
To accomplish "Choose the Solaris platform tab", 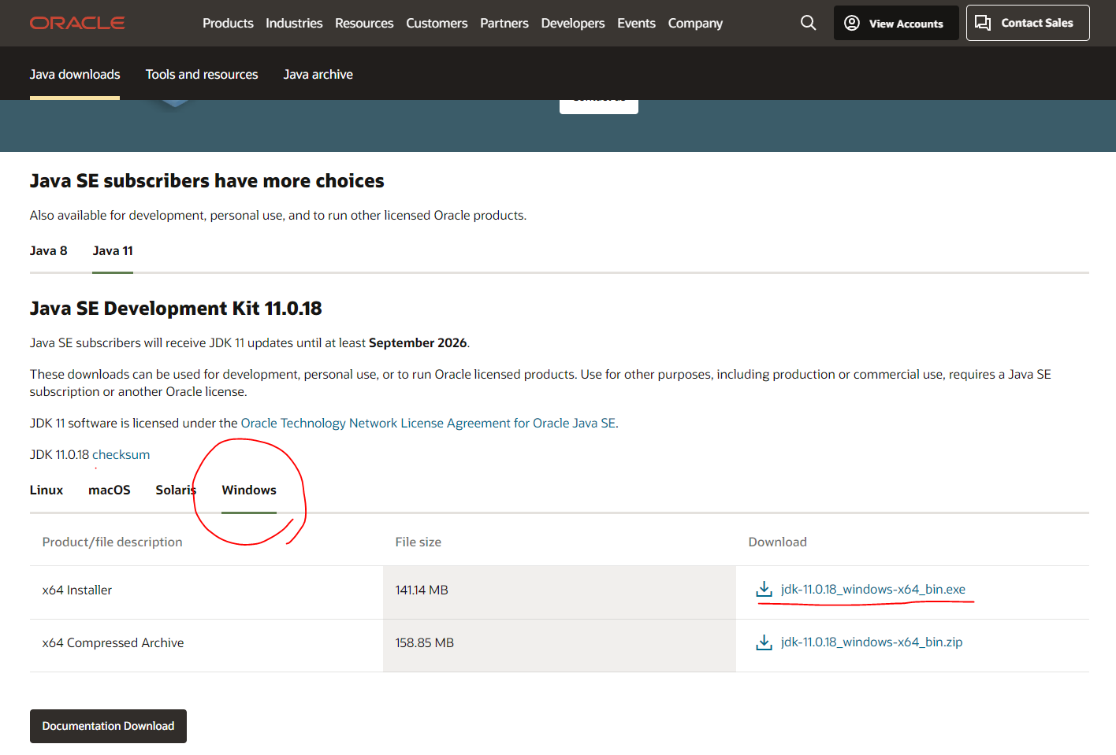I will click(x=176, y=490).
